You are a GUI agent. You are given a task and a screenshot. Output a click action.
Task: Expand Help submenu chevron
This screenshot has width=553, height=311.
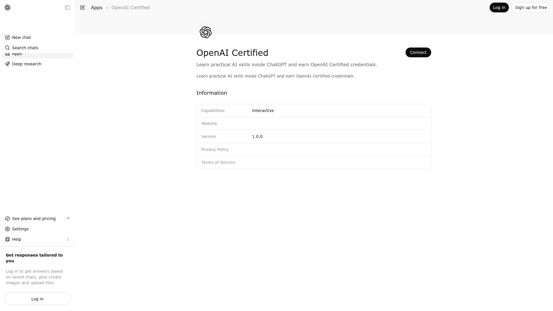pos(68,239)
